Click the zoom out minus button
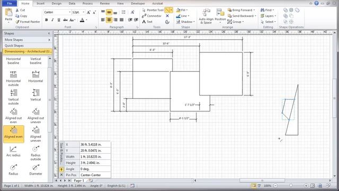 275,186
